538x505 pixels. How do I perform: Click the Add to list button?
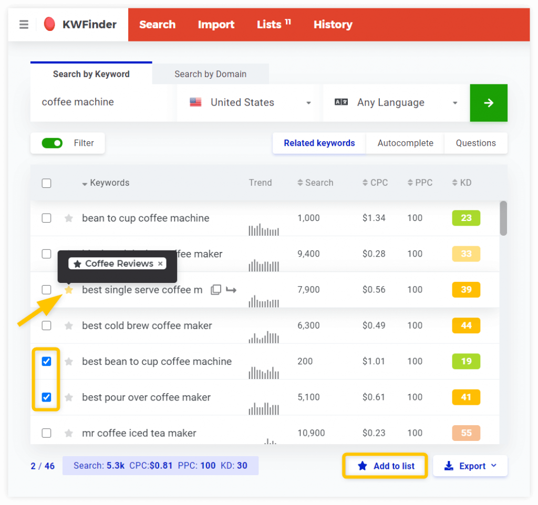(386, 466)
